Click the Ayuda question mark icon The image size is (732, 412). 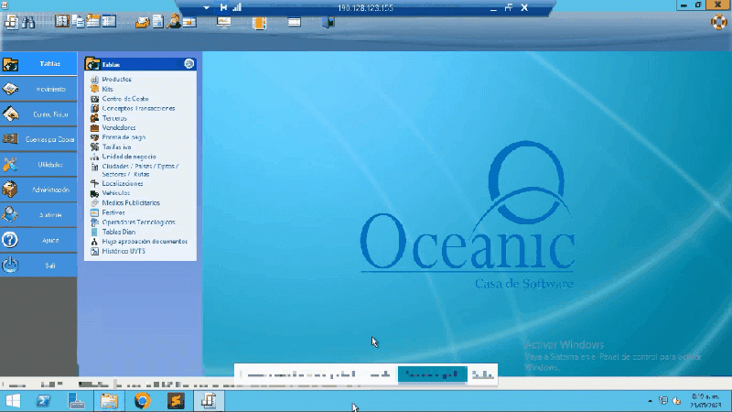point(11,240)
